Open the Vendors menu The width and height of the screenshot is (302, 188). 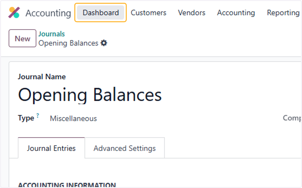pos(192,13)
